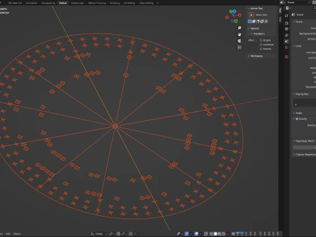The image size is (316, 237).
Task: Click the Select Box active tool icon
Action: (251, 14)
